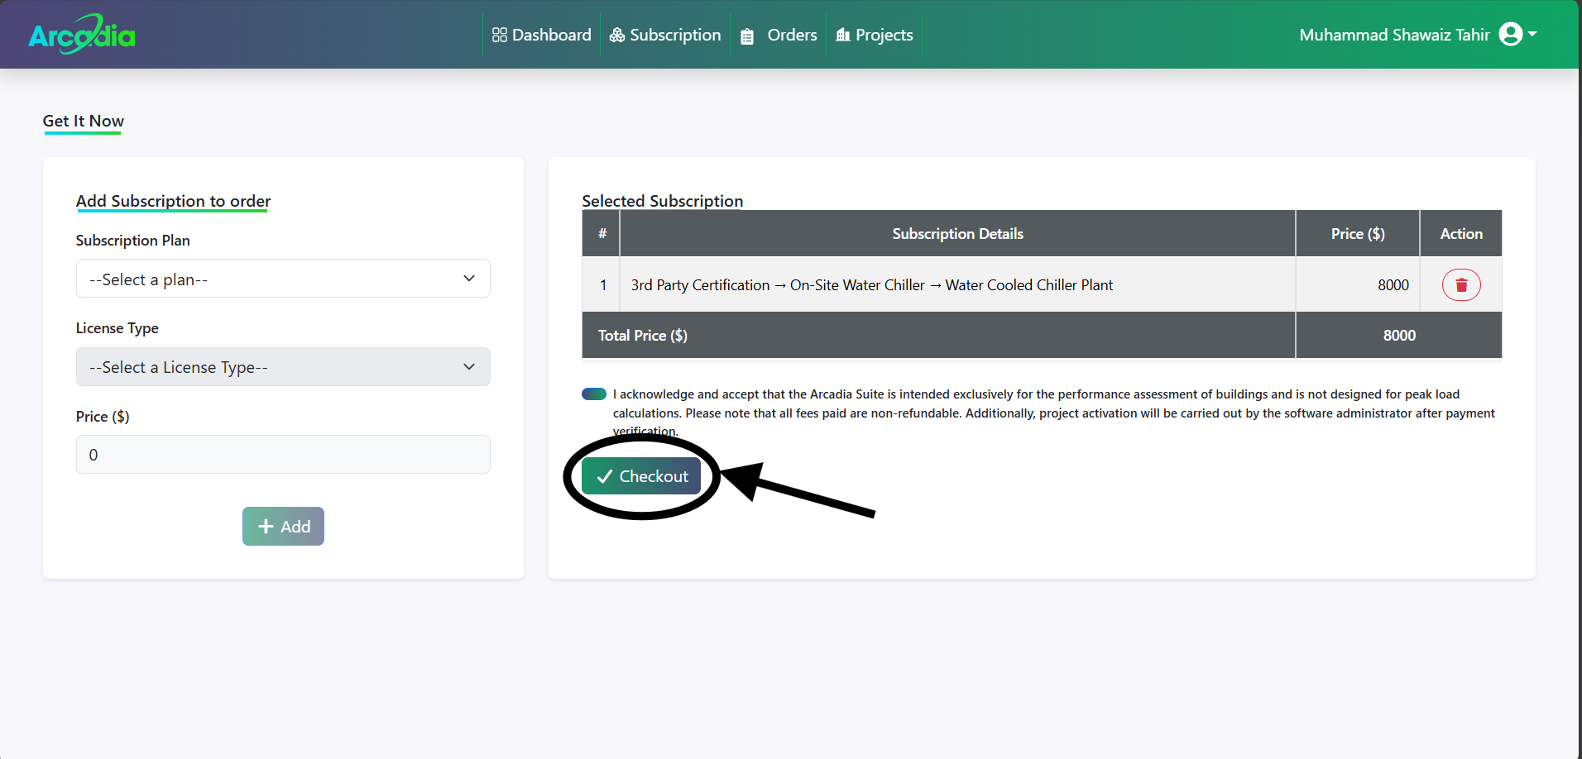
Task: Click the checkmark icon on Checkout
Action: 605,476
